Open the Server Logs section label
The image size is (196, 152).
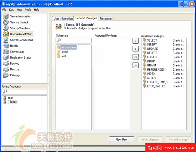point(17,52)
